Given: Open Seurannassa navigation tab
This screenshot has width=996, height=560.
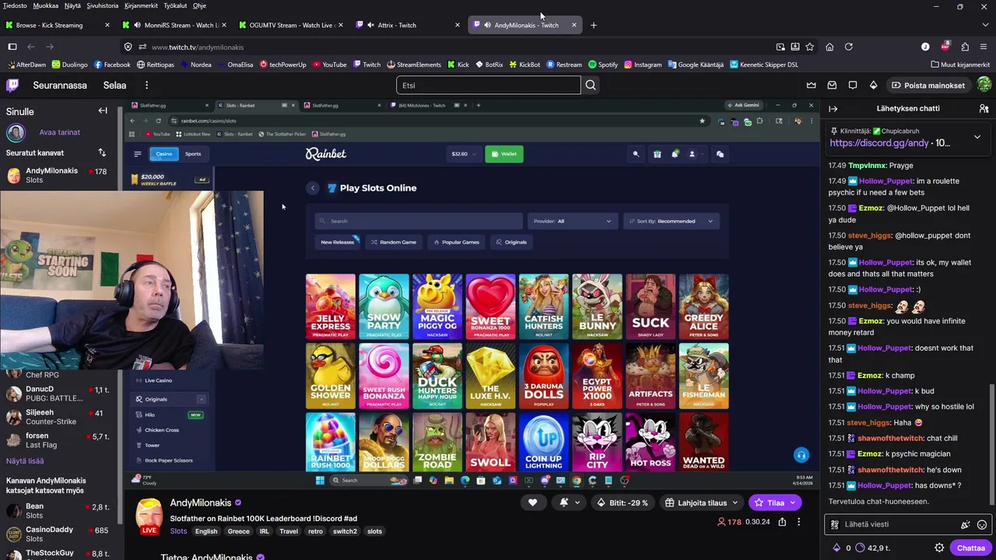Looking at the screenshot, I should click(x=60, y=85).
